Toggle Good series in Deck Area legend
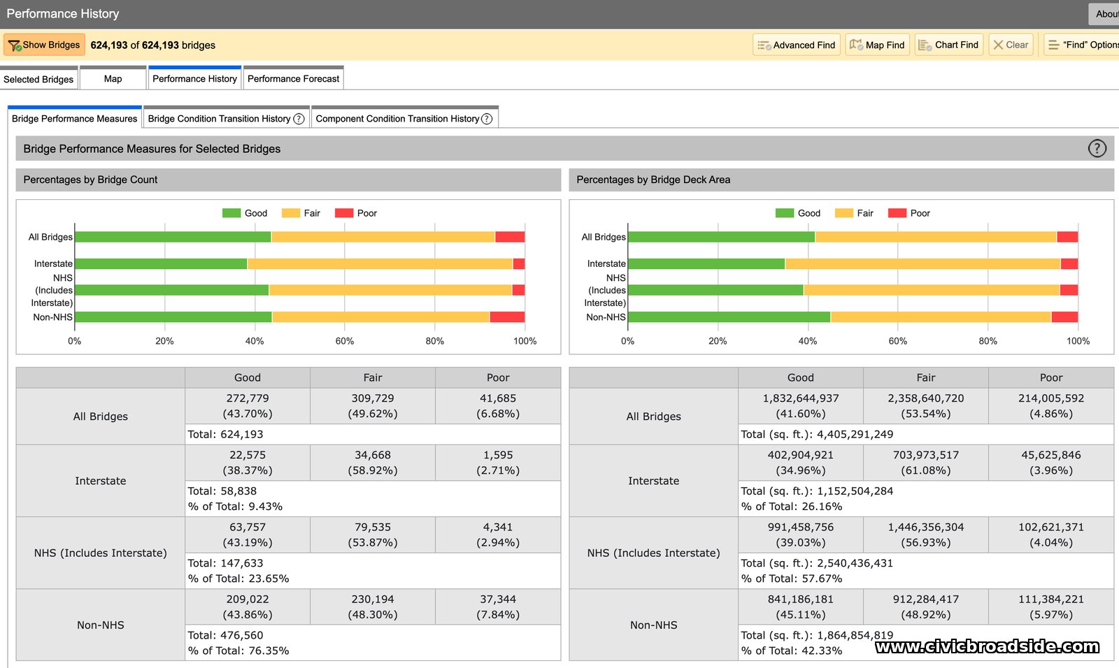This screenshot has height=668, width=1119. point(798,213)
